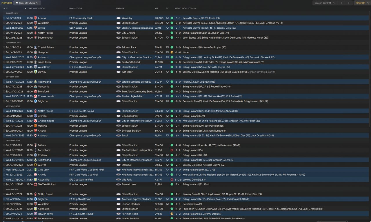Image resolution: width=371 pixels, height=222 pixels.
Task: Select the Liverpool club badge
Action: (x=35, y=52)
